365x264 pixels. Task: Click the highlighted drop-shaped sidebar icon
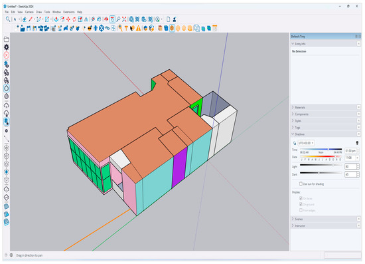click(x=7, y=88)
